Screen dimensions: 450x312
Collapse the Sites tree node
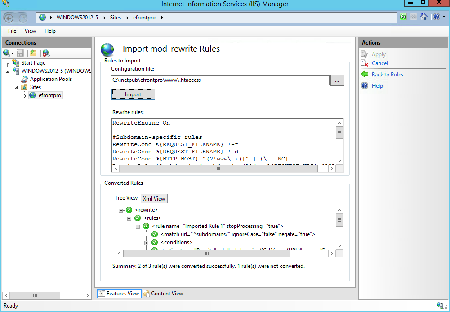(x=17, y=87)
